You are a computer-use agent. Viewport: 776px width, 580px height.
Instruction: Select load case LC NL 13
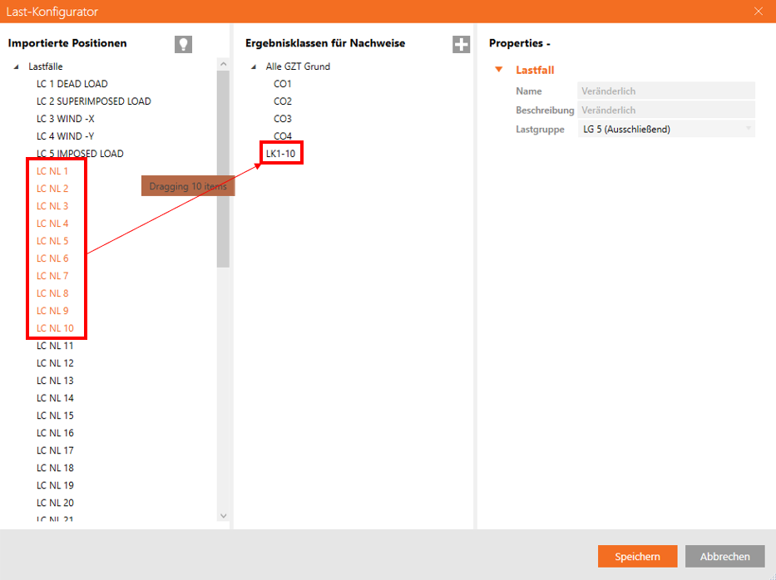pos(55,381)
